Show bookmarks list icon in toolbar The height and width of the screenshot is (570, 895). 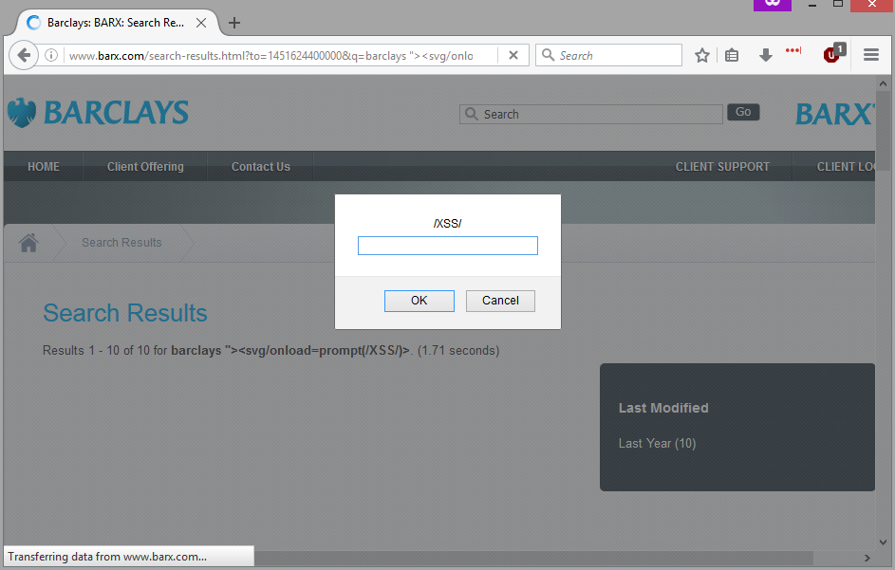tap(732, 55)
